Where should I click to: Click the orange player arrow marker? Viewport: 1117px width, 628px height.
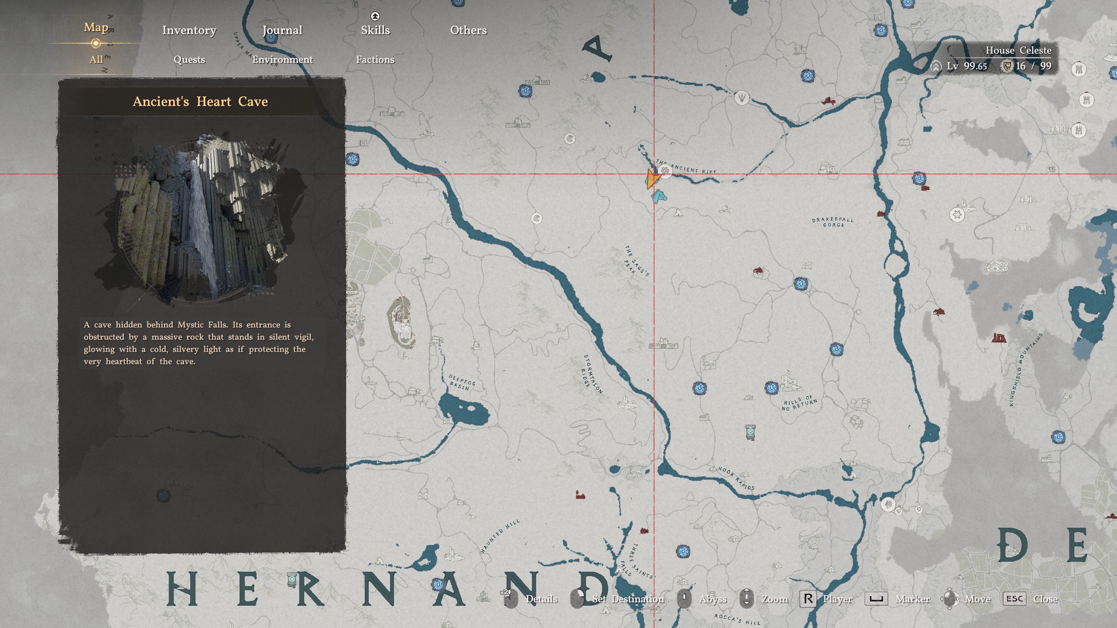coord(652,179)
